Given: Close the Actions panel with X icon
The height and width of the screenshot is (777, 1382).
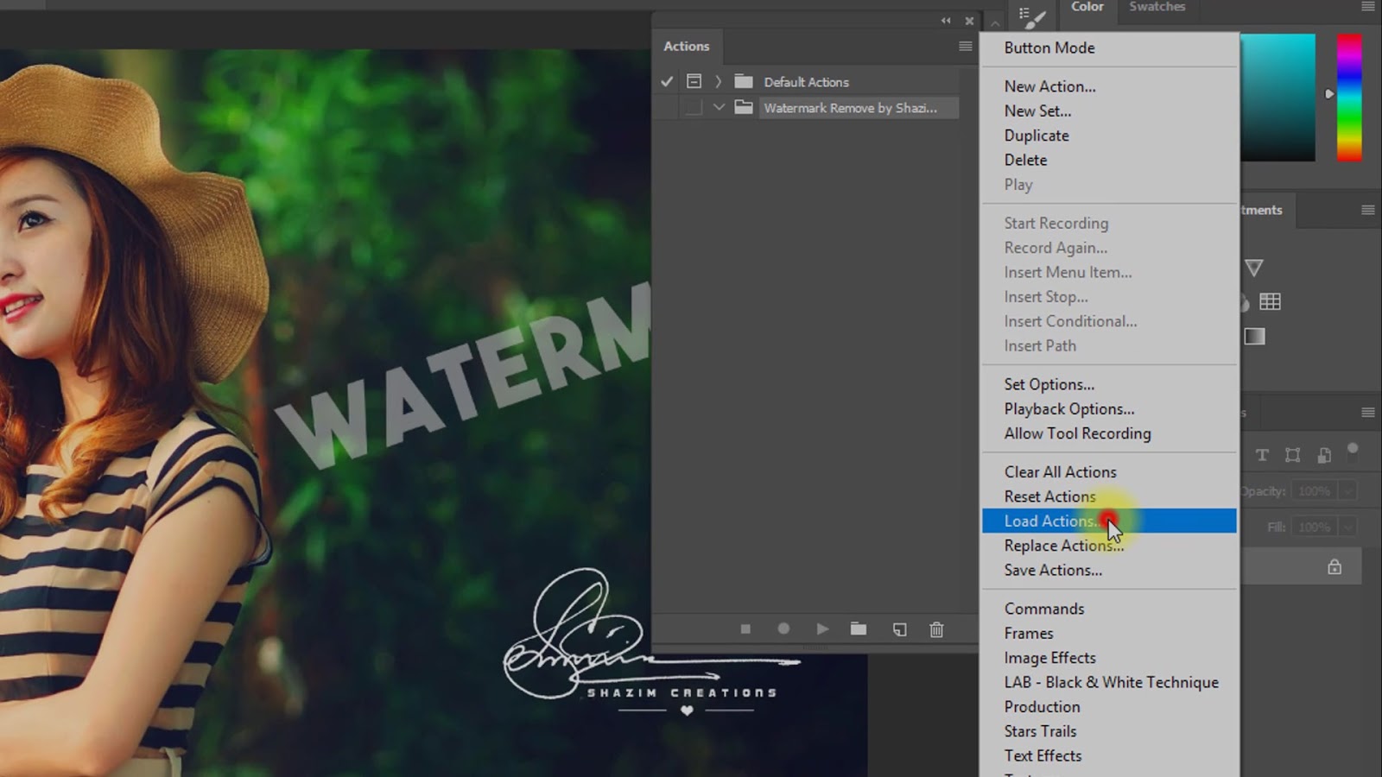Looking at the screenshot, I should (x=969, y=21).
